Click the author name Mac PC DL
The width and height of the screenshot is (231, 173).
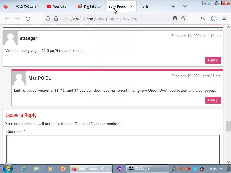40,78
